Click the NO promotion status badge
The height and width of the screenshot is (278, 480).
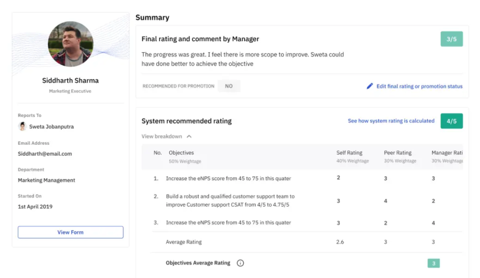(229, 86)
